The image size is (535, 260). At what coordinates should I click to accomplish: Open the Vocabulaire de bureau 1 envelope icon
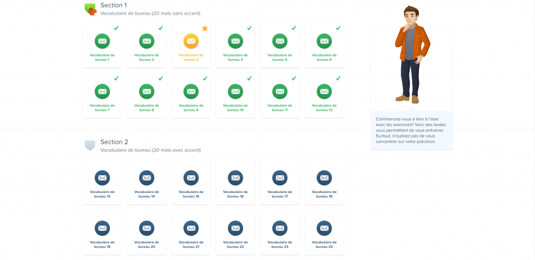pyautogui.click(x=102, y=41)
